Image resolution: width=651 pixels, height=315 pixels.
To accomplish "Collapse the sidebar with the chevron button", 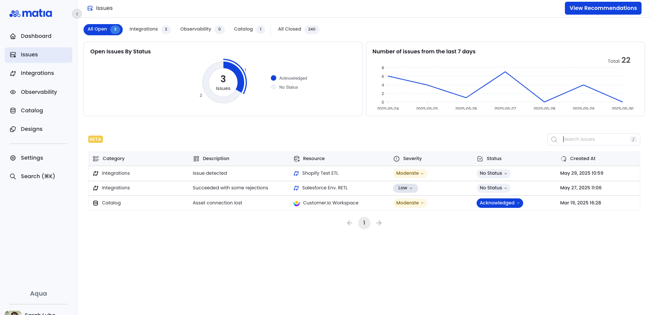I will pos(77,14).
